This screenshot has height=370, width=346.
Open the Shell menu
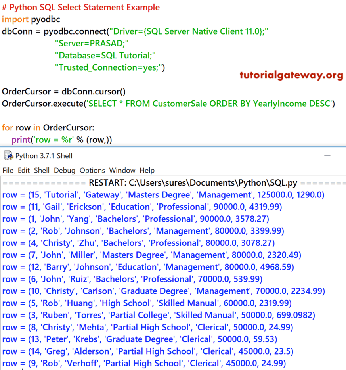[x=42, y=170]
